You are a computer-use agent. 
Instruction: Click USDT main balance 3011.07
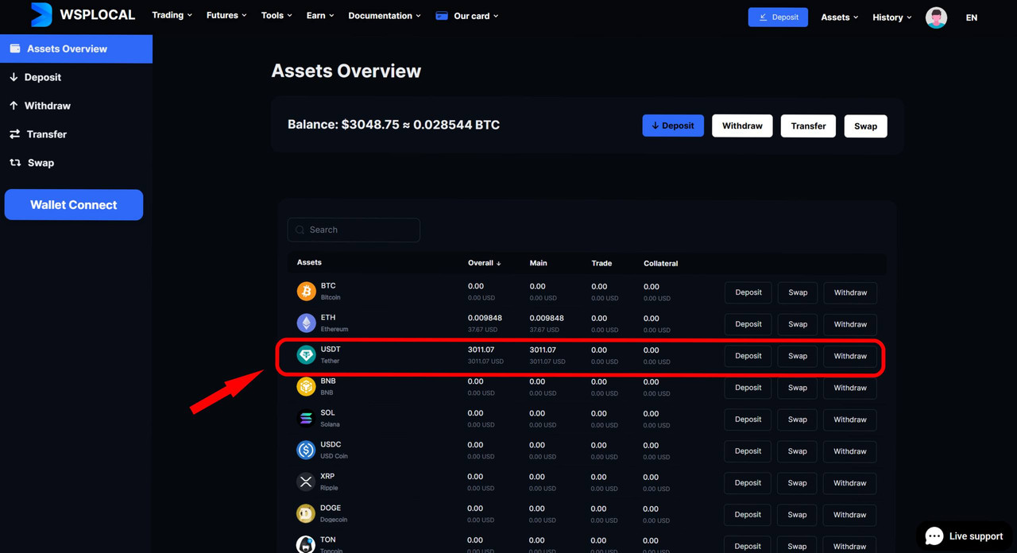(543, 350)
